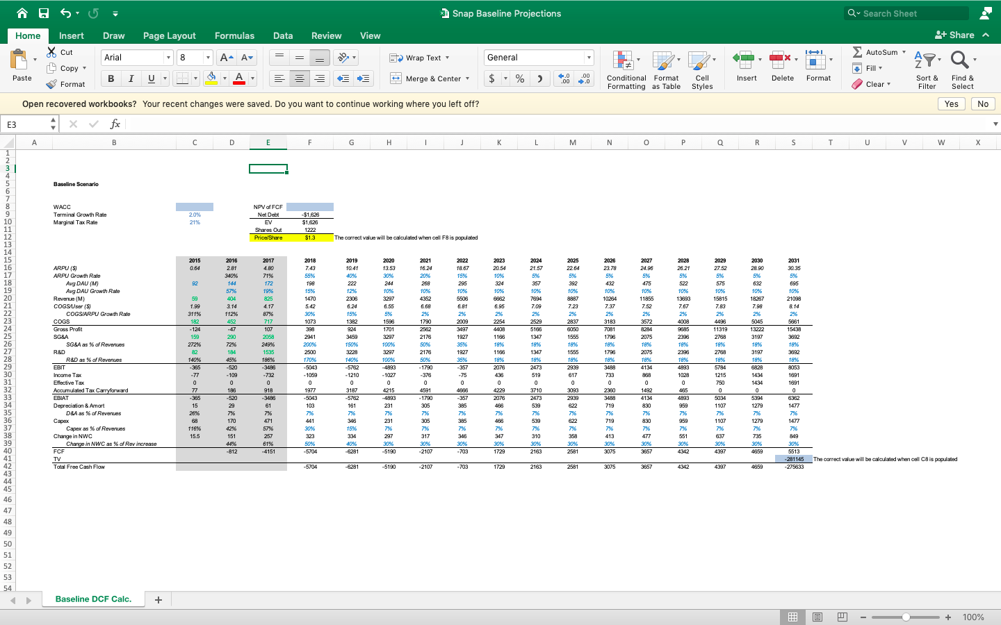Click the Increase Decimal icon
The width and height of the screenshot is (1001, 625).
click(564, 78)
